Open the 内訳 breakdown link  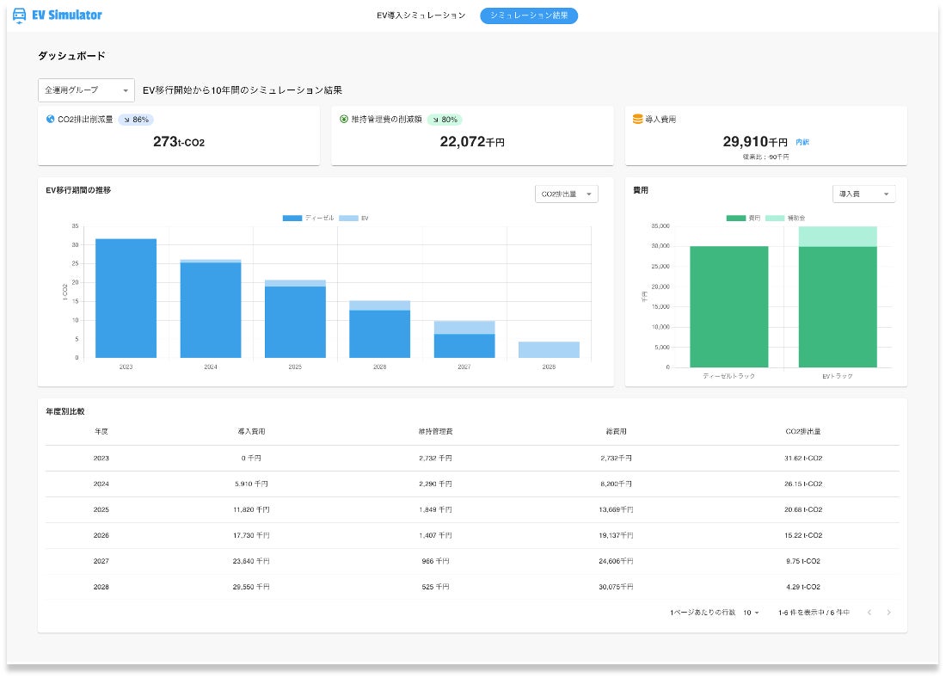(802, 142)
